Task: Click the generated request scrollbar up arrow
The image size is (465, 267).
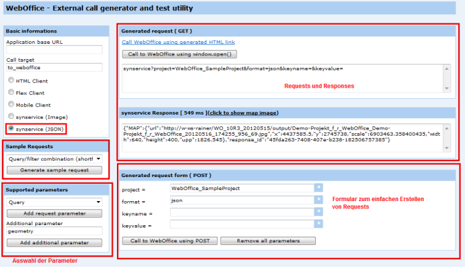Action: (x=446, y=69)
